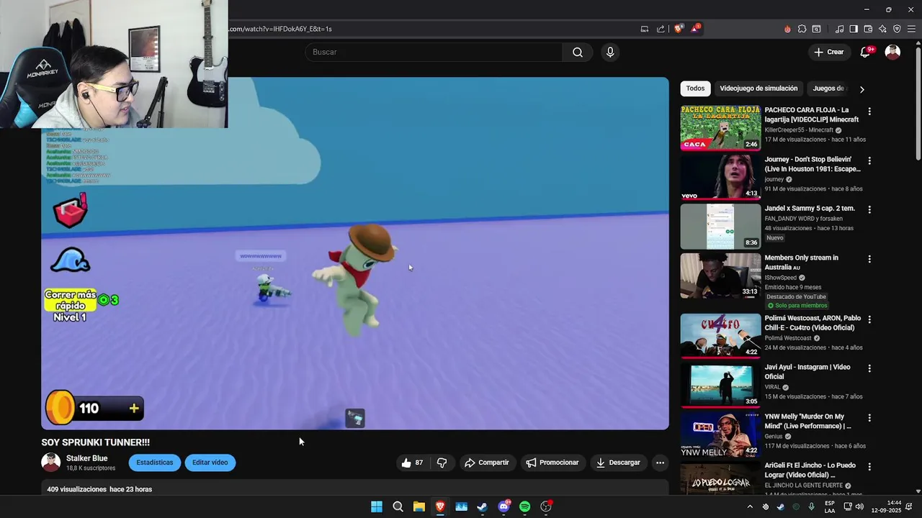The height and width of the screenshot is (518, 922).
Task: Click the Crear button
Action: (828, 52)
